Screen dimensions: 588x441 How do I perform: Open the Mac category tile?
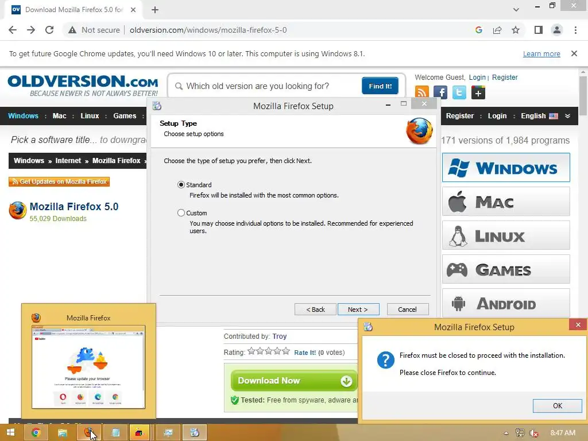coord(506,202)
